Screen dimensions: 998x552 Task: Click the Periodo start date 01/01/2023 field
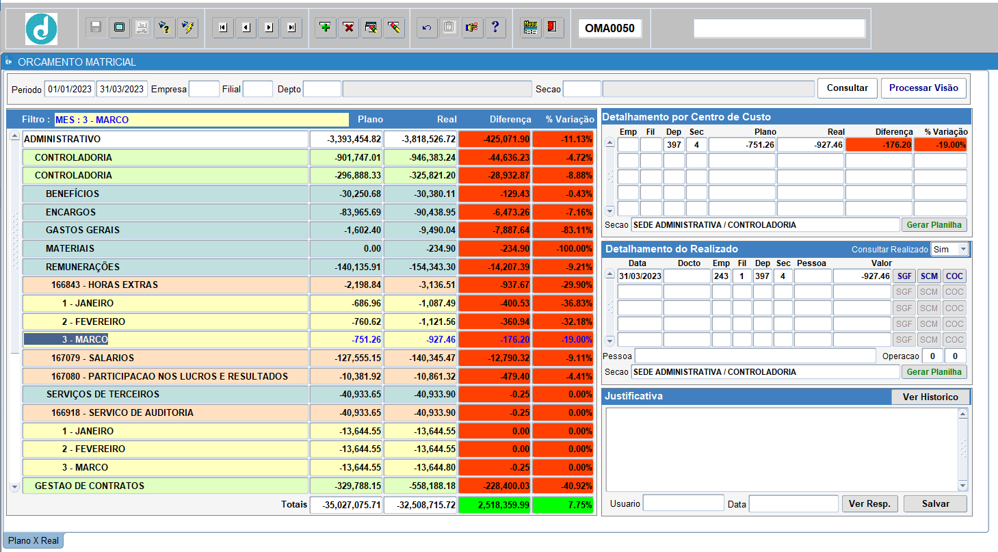click(x=70, y=89)
